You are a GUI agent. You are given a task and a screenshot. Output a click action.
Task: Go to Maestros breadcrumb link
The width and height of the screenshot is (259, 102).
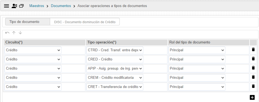click(x=37, y=6)
